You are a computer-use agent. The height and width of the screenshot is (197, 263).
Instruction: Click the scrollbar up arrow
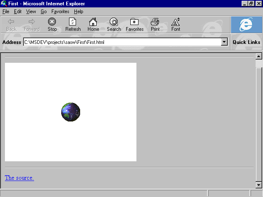click(x=258, y=56)
